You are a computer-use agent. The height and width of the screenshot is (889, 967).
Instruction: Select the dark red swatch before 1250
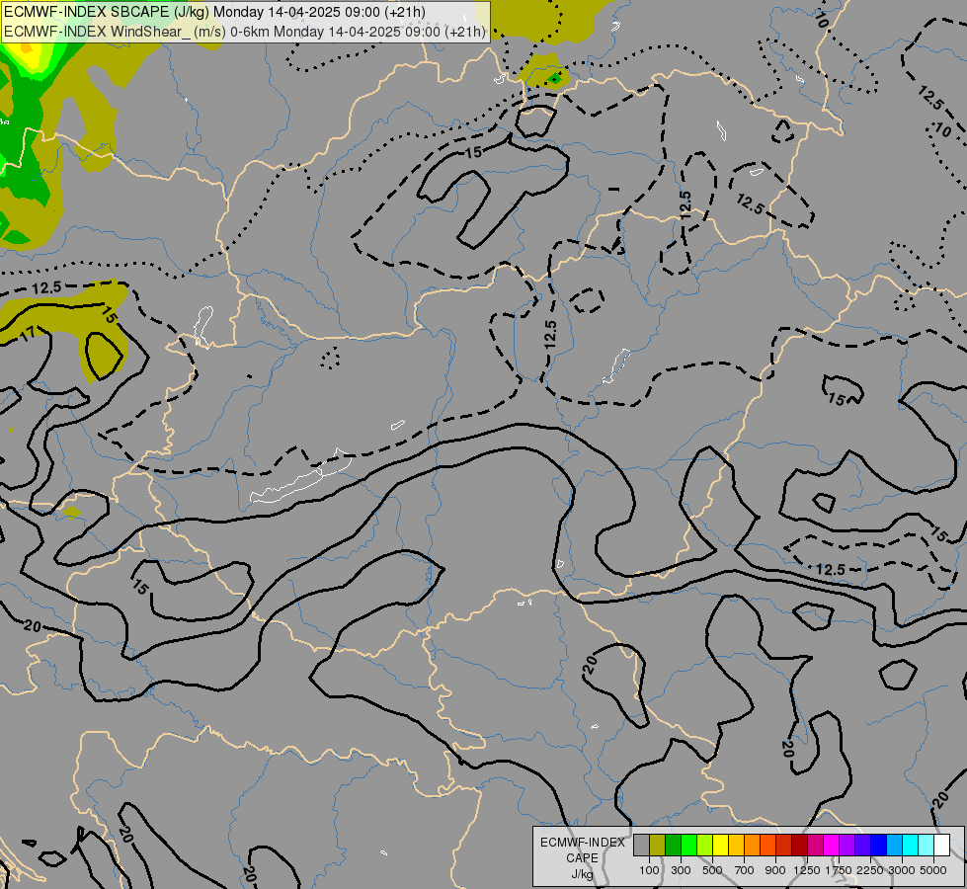coord(799,846)
